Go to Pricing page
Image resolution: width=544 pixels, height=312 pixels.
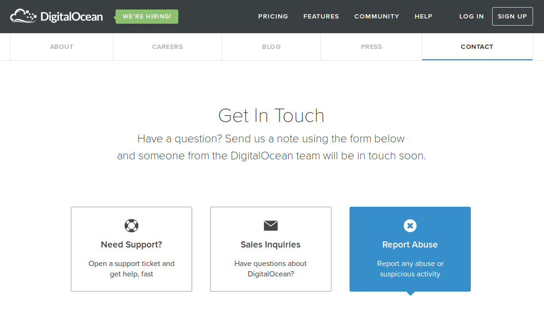click(x=273, y=16)
